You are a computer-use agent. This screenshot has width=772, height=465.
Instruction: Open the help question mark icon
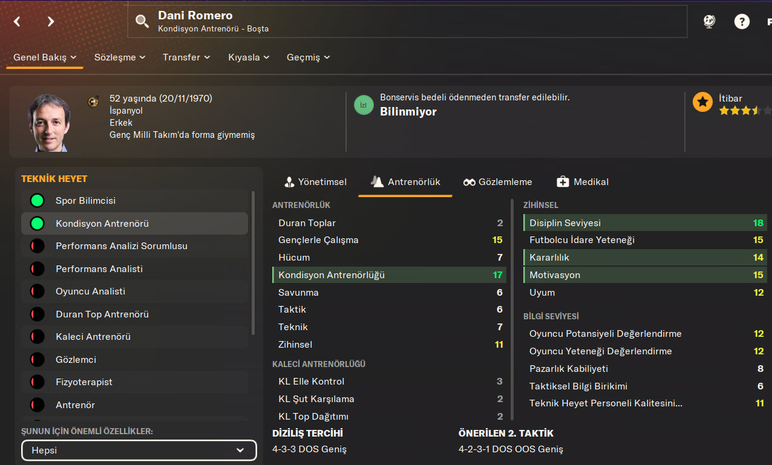pos(742,22)
